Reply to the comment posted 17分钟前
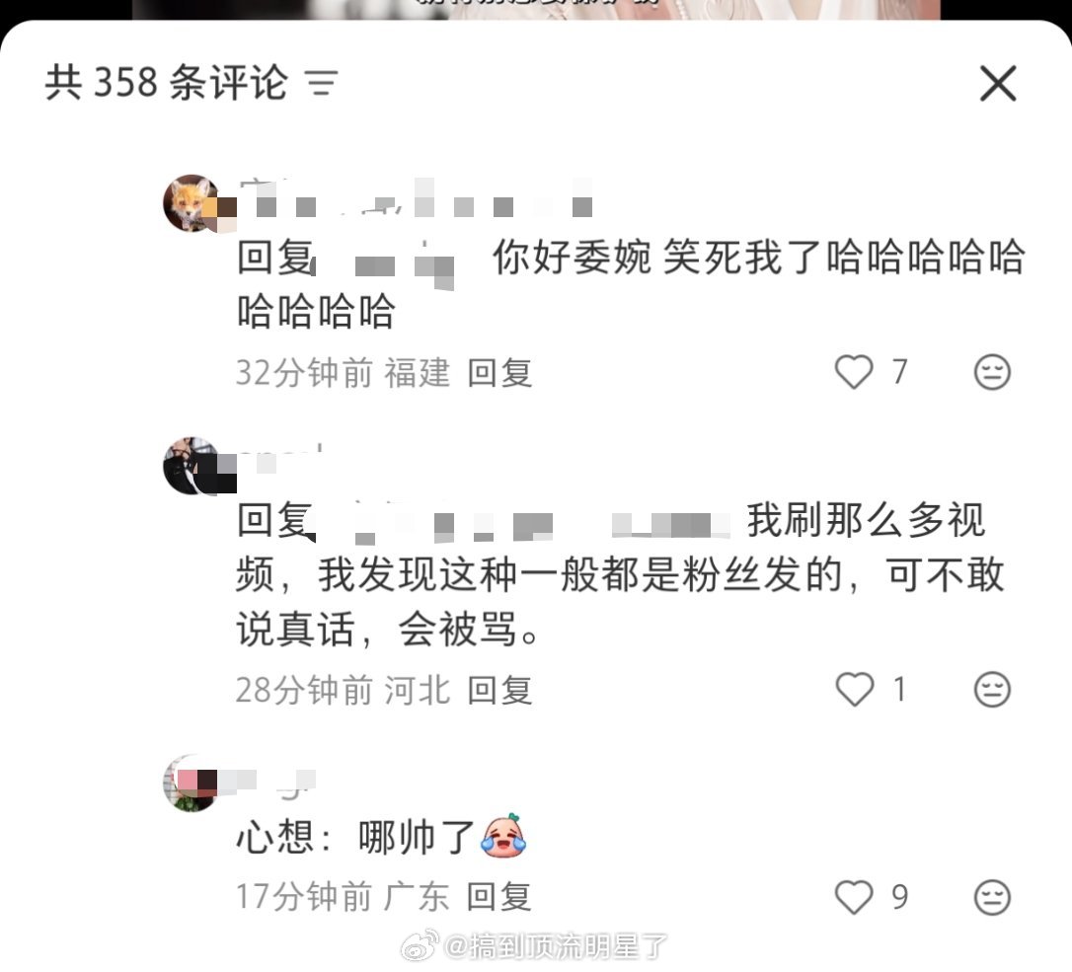This screenshot has width=1072, height=972. [x=499, y=897]
